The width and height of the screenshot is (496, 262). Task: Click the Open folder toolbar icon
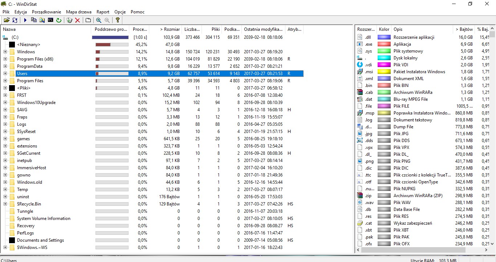pyautogui.click(x=7, y=20)
